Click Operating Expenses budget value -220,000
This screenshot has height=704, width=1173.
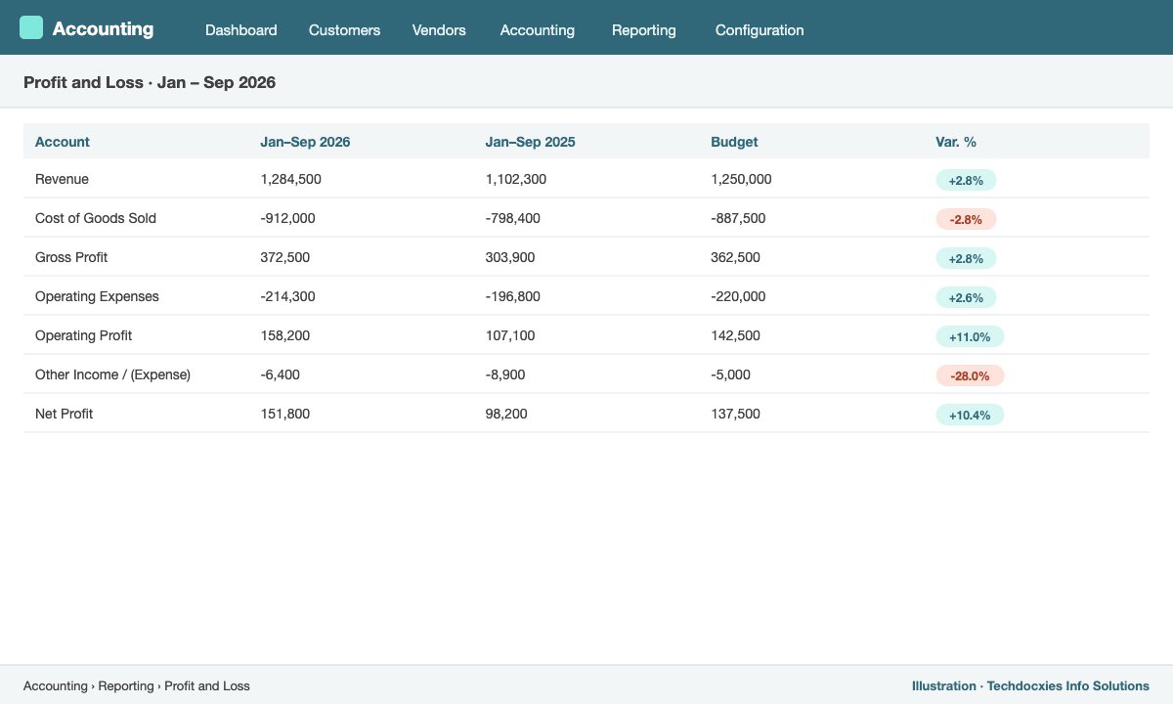point(738,296)
